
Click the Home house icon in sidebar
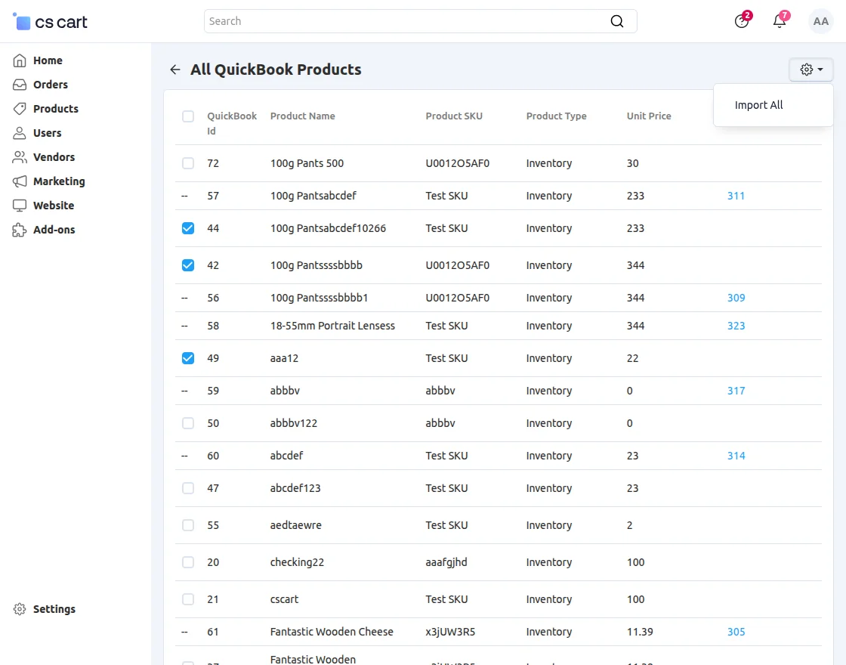pyautogui.click(x=20, y=60)
